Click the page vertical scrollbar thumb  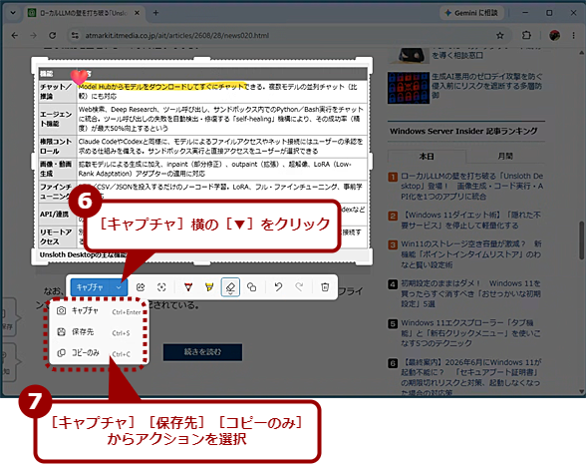click(581, 240)
